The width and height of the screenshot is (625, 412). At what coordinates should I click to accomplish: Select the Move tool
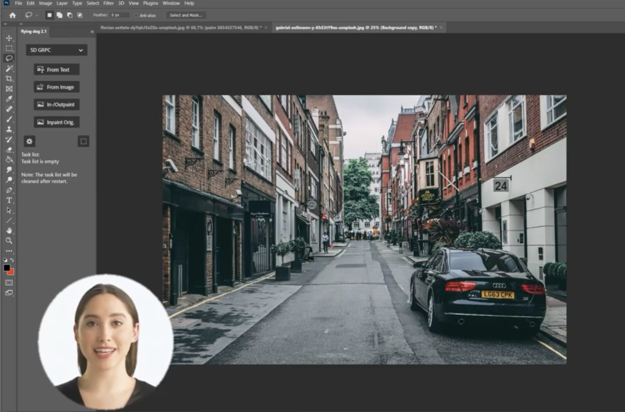coord(9,38)
